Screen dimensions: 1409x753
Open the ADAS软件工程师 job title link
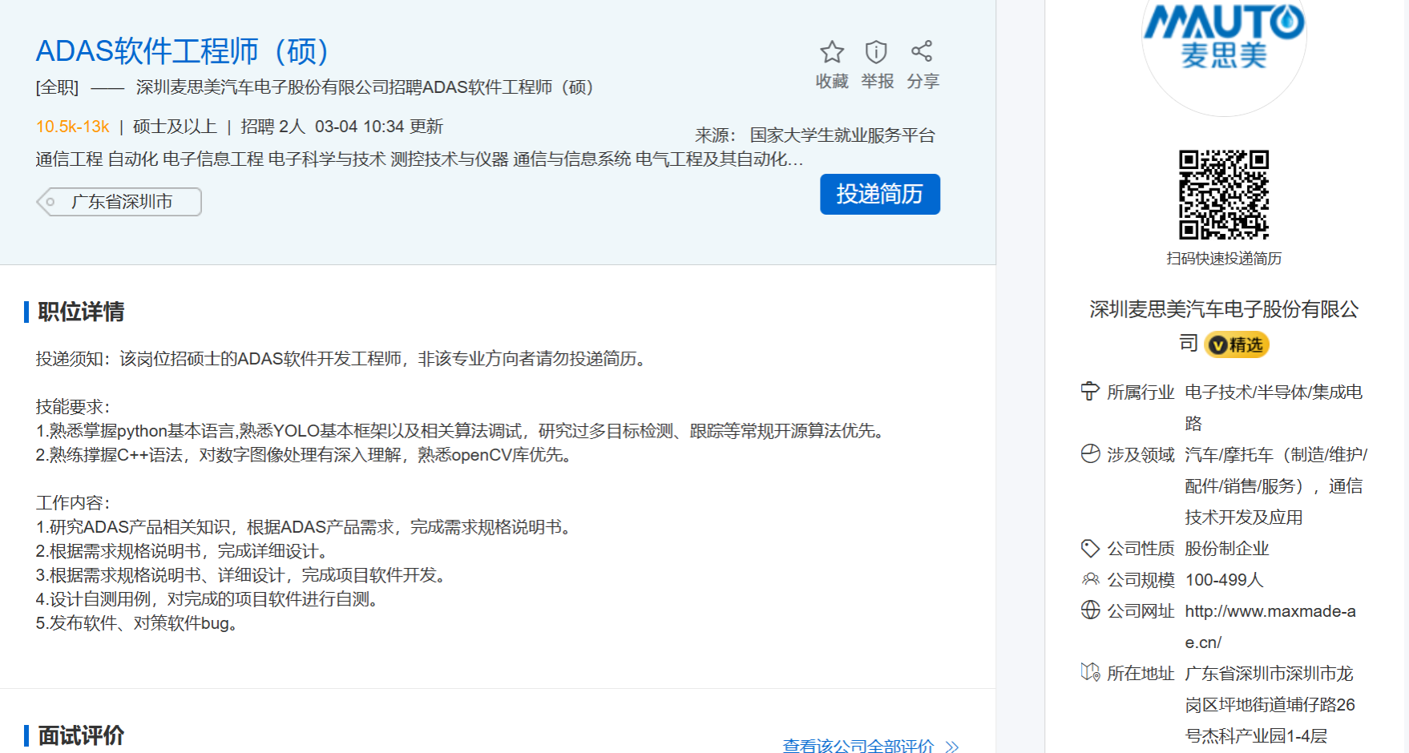[182, 51]
